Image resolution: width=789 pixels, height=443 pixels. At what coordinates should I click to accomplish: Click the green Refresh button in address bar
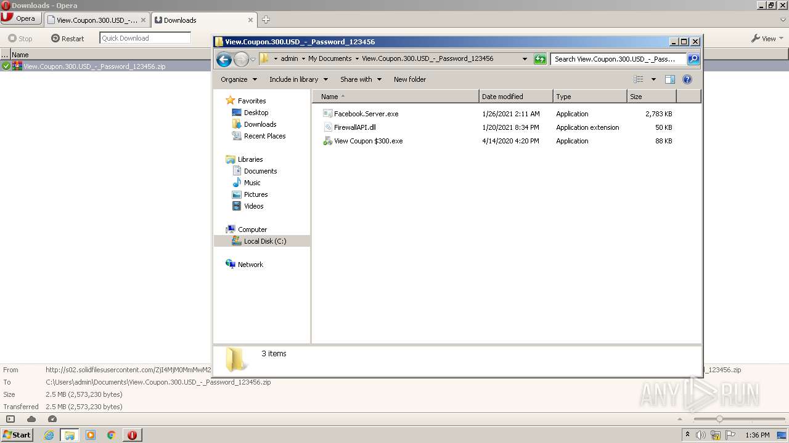coord(540,59)
